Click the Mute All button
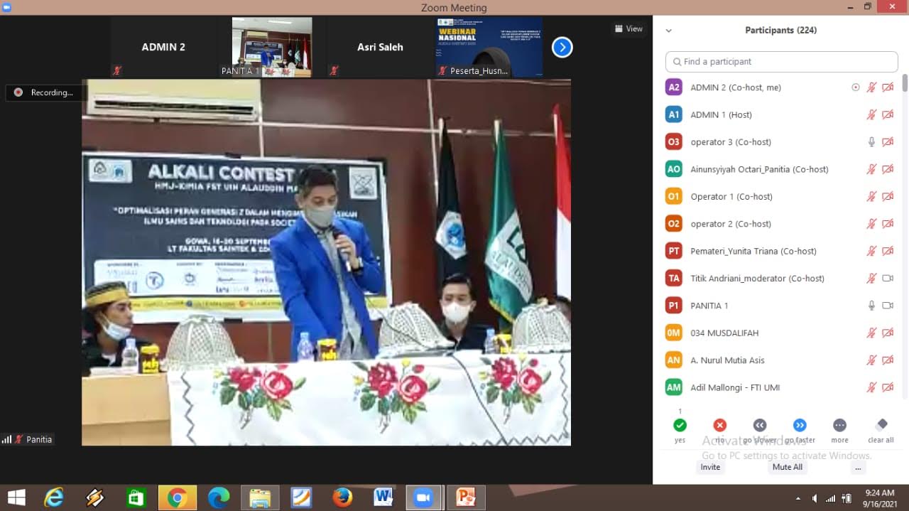Screen dimensions: 909x511 (787, 467)
